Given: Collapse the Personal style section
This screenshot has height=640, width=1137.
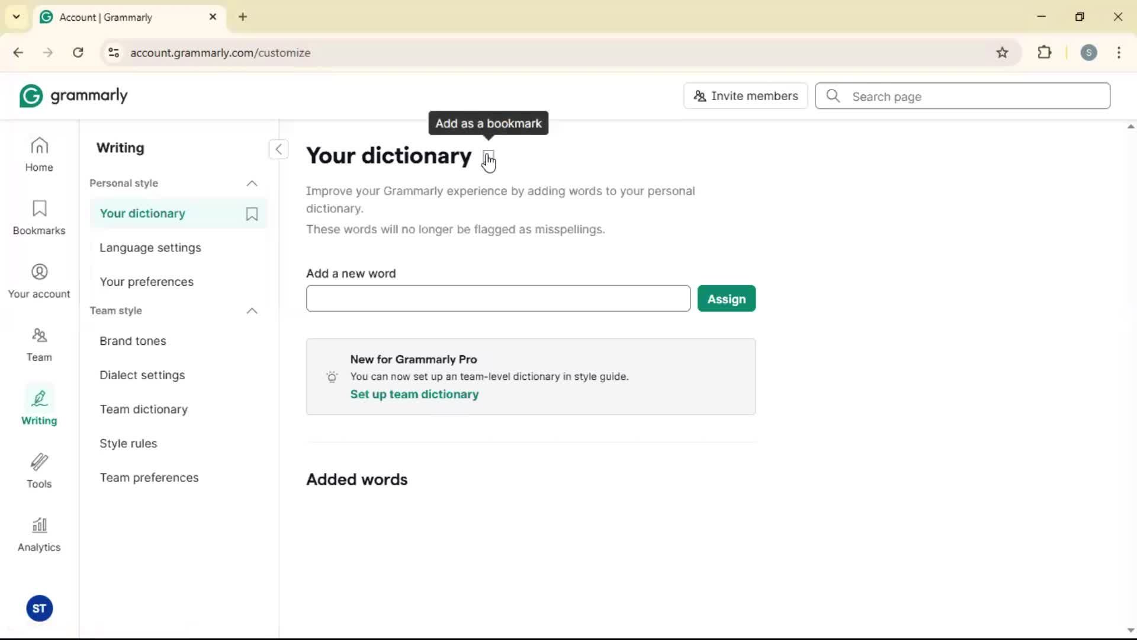Looking at the screenshot, I should point(252,184).
